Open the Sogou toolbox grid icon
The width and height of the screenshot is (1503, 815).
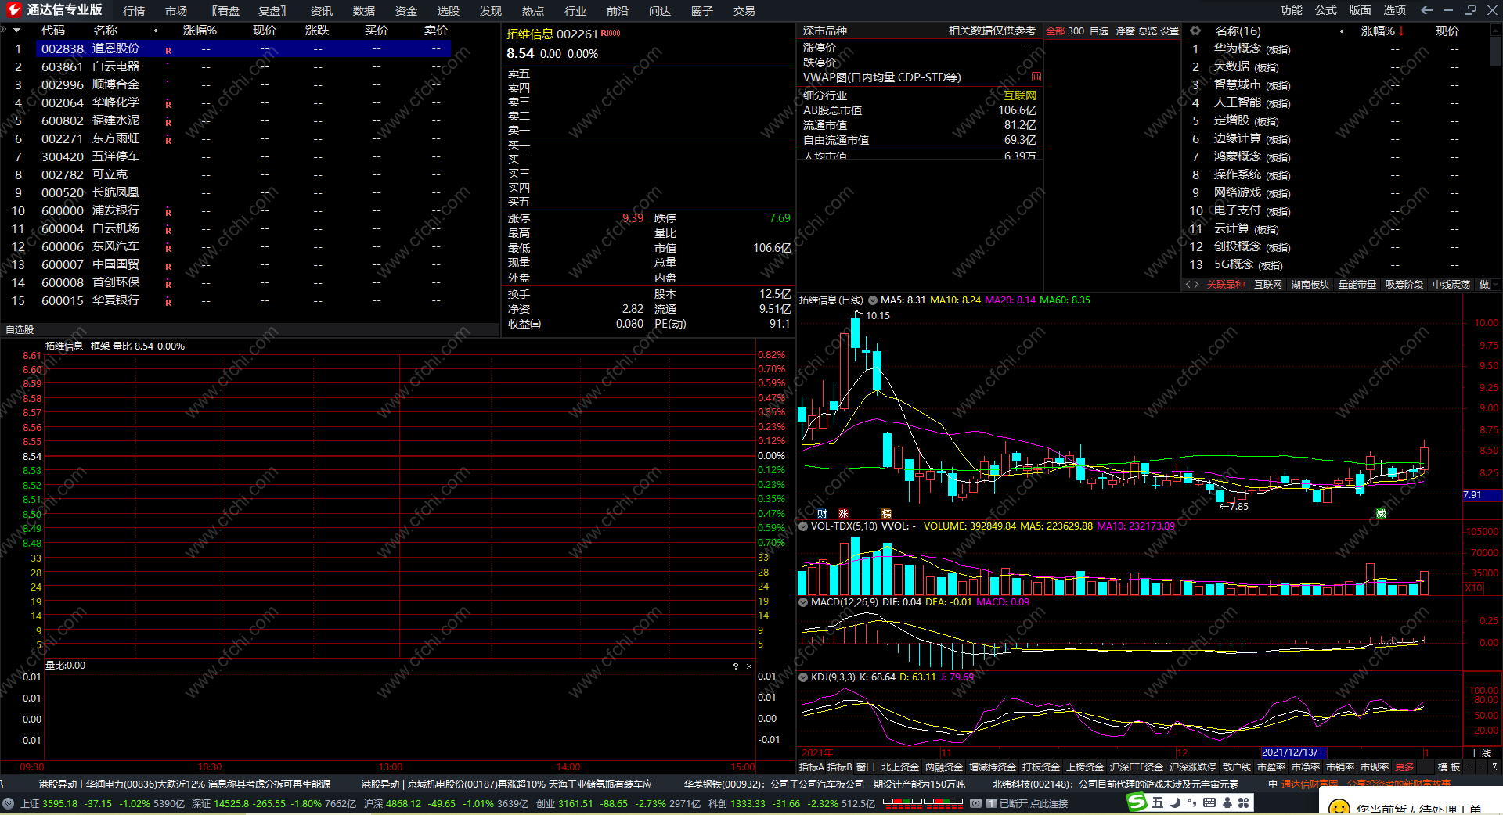click(1243, 802)
